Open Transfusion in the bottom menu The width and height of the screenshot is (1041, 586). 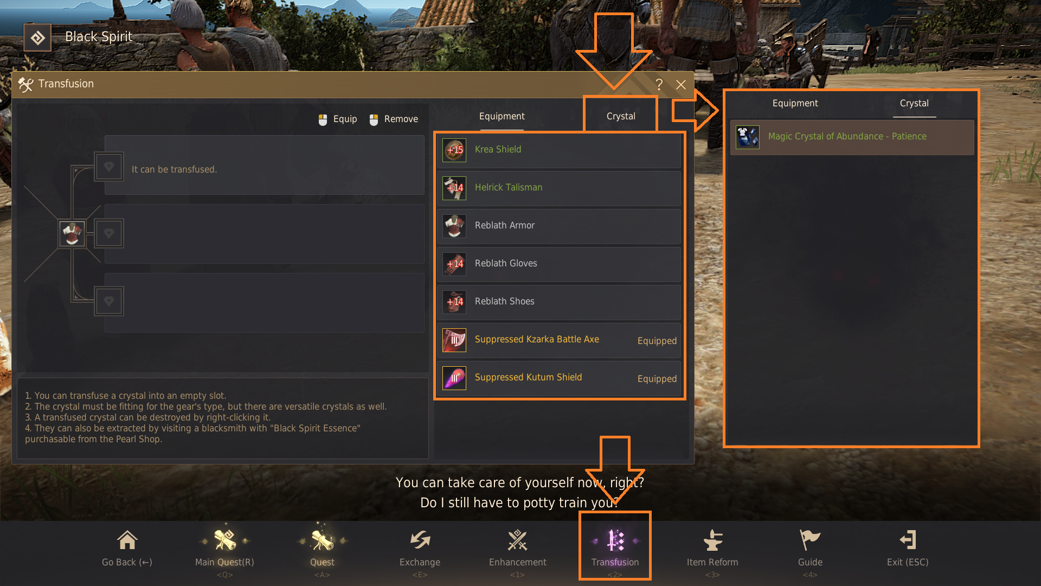pos(615,547)
